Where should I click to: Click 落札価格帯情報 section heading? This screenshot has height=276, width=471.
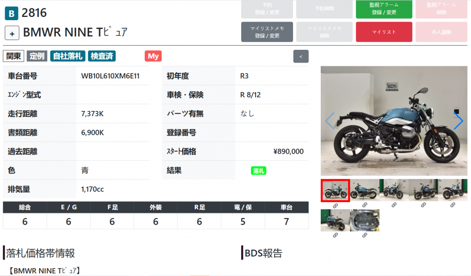pyautogui.click(x=40, y=253)
